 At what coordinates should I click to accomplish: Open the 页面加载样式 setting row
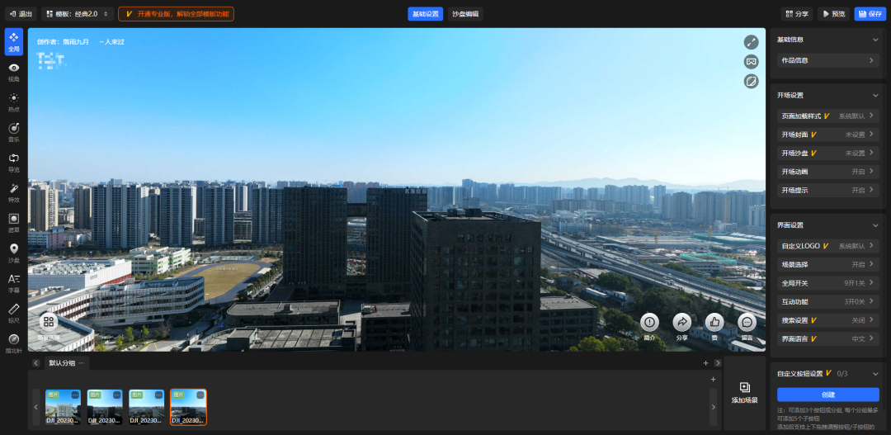(x=828, y=116)
